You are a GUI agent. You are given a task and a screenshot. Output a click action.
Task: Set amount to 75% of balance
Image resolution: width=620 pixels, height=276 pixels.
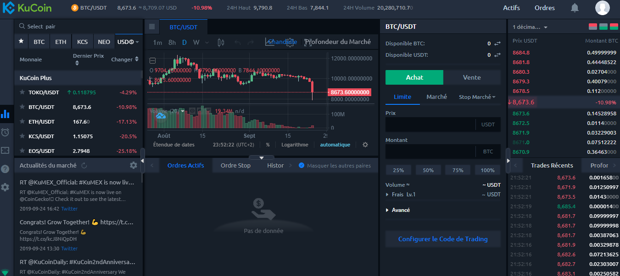tap(458, 170)
